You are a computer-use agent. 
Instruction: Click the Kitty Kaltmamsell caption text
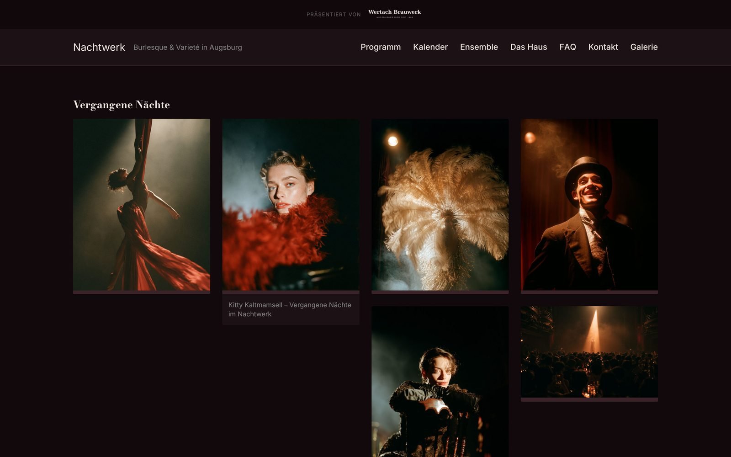tap(290, 309)
